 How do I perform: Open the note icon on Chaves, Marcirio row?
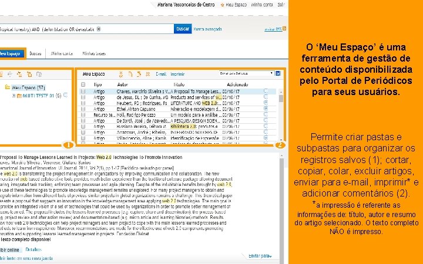[x=266, y=92]
